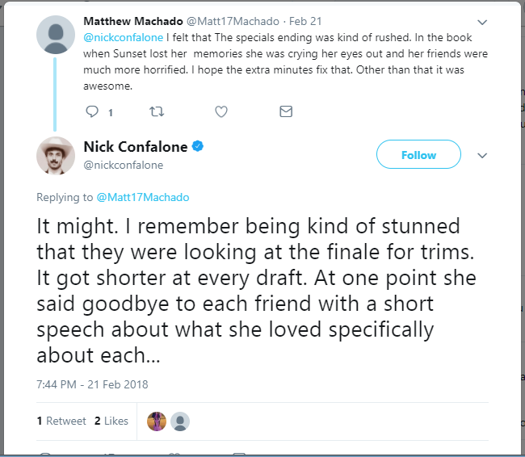
Task: Open the chevron menu beside the Follow button
Action: (x=482, y=155)
